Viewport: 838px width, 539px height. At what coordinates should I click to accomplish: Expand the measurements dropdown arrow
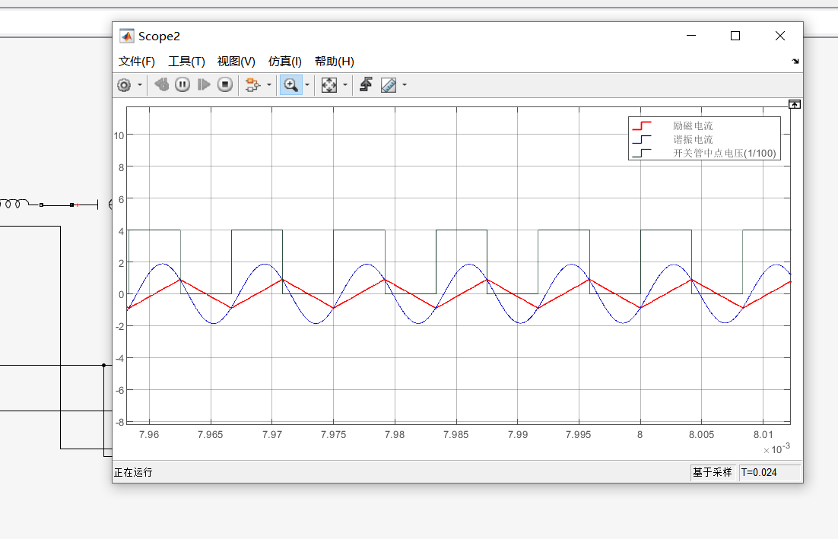405,85
